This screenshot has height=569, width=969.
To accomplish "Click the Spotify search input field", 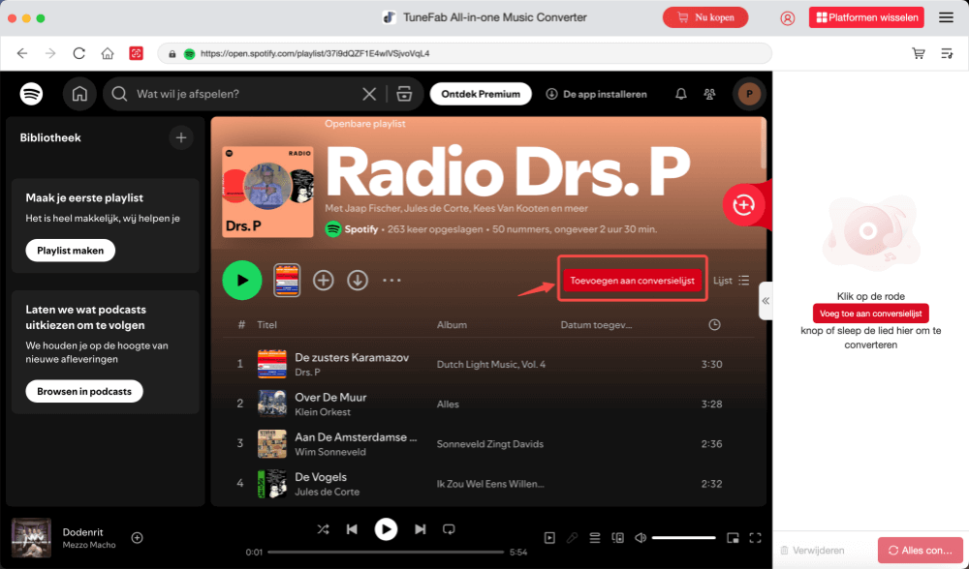I will point(242,94).
